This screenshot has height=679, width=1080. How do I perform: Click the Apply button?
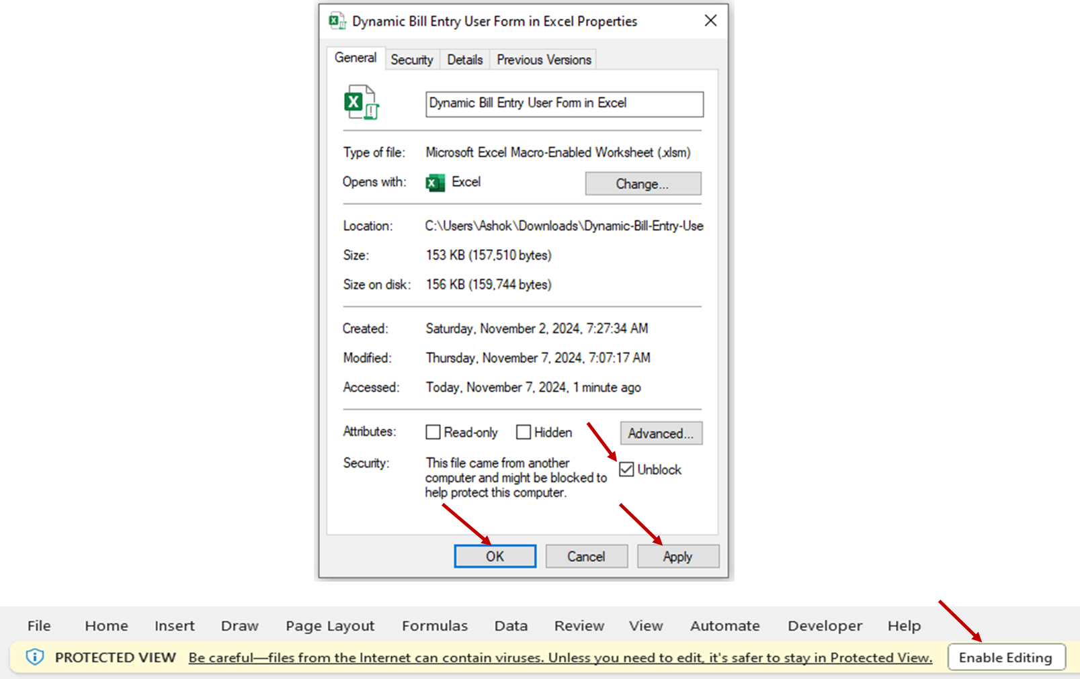point(678,556)
